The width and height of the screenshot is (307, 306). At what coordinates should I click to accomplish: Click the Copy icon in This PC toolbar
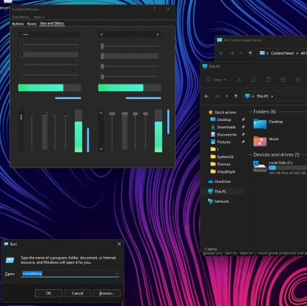(254, 79)
